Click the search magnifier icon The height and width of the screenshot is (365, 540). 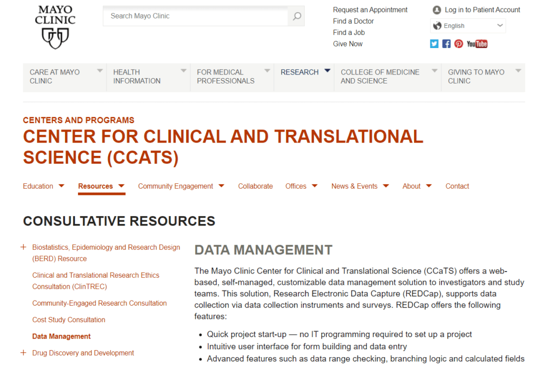point(296,16)
